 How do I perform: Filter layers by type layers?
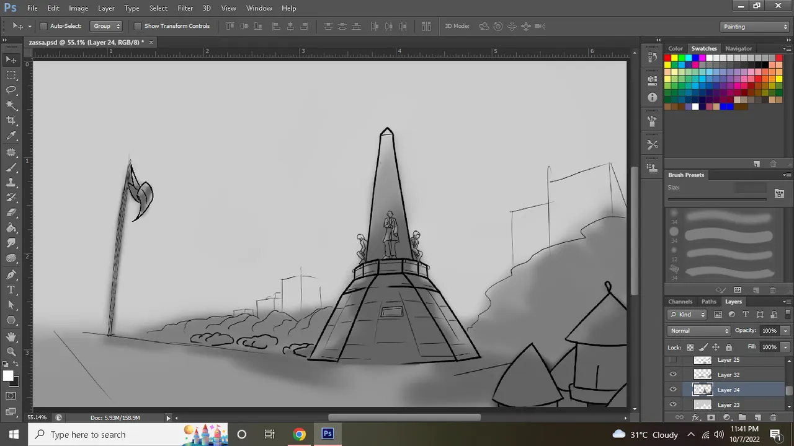point(746,315)
